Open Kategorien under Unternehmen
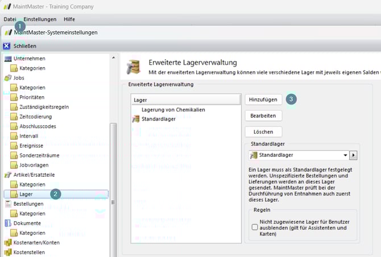Screen dimensions: 381x257 [x=32, y=68]
